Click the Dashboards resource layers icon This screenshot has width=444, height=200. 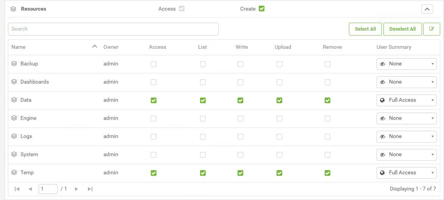pos(14,82)
